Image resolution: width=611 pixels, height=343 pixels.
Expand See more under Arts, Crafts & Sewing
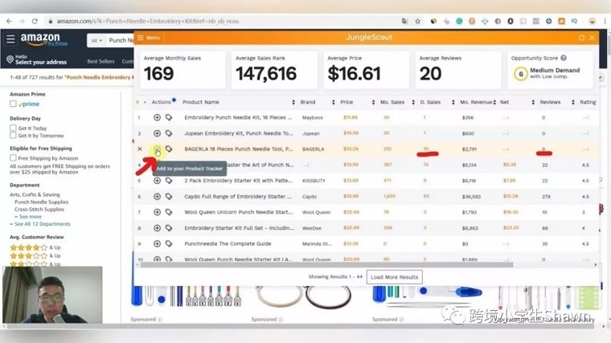(x=28, y=216)
